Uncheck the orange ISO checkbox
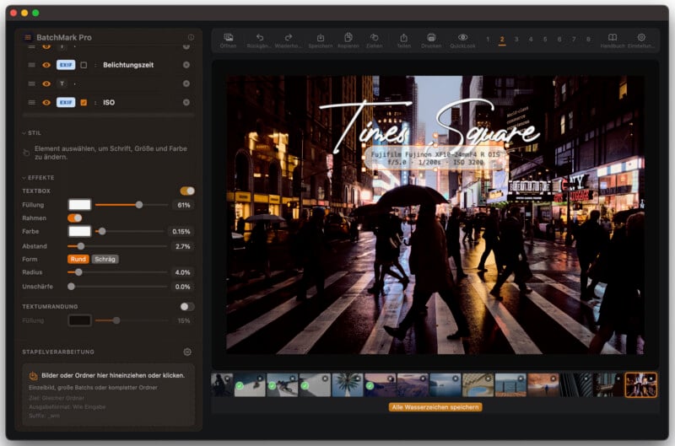675x446 pixels. click(x=84, y=102)
